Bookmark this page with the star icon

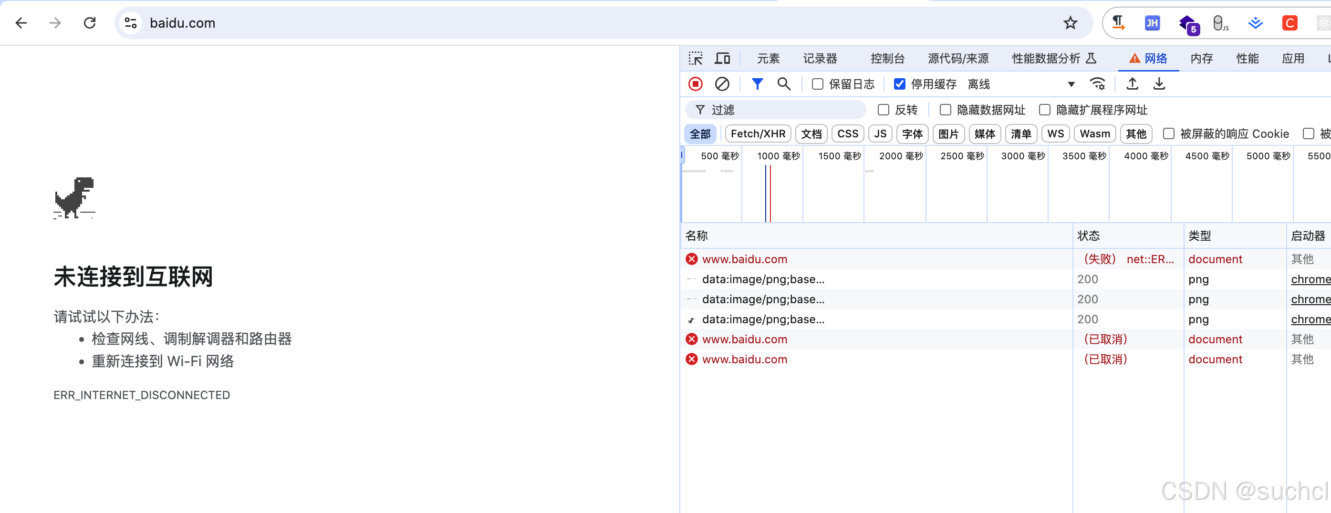point(1070,23)
